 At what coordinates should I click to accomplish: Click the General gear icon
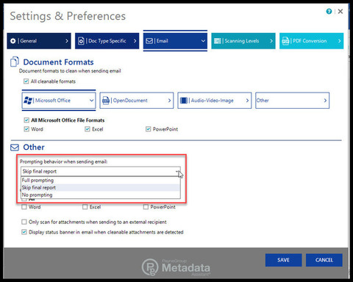tap(13, 41)
